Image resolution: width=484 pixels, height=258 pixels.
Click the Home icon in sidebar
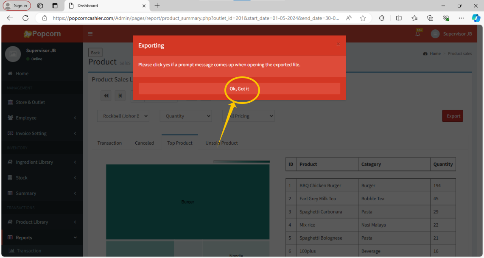click(x=10, y=73)
